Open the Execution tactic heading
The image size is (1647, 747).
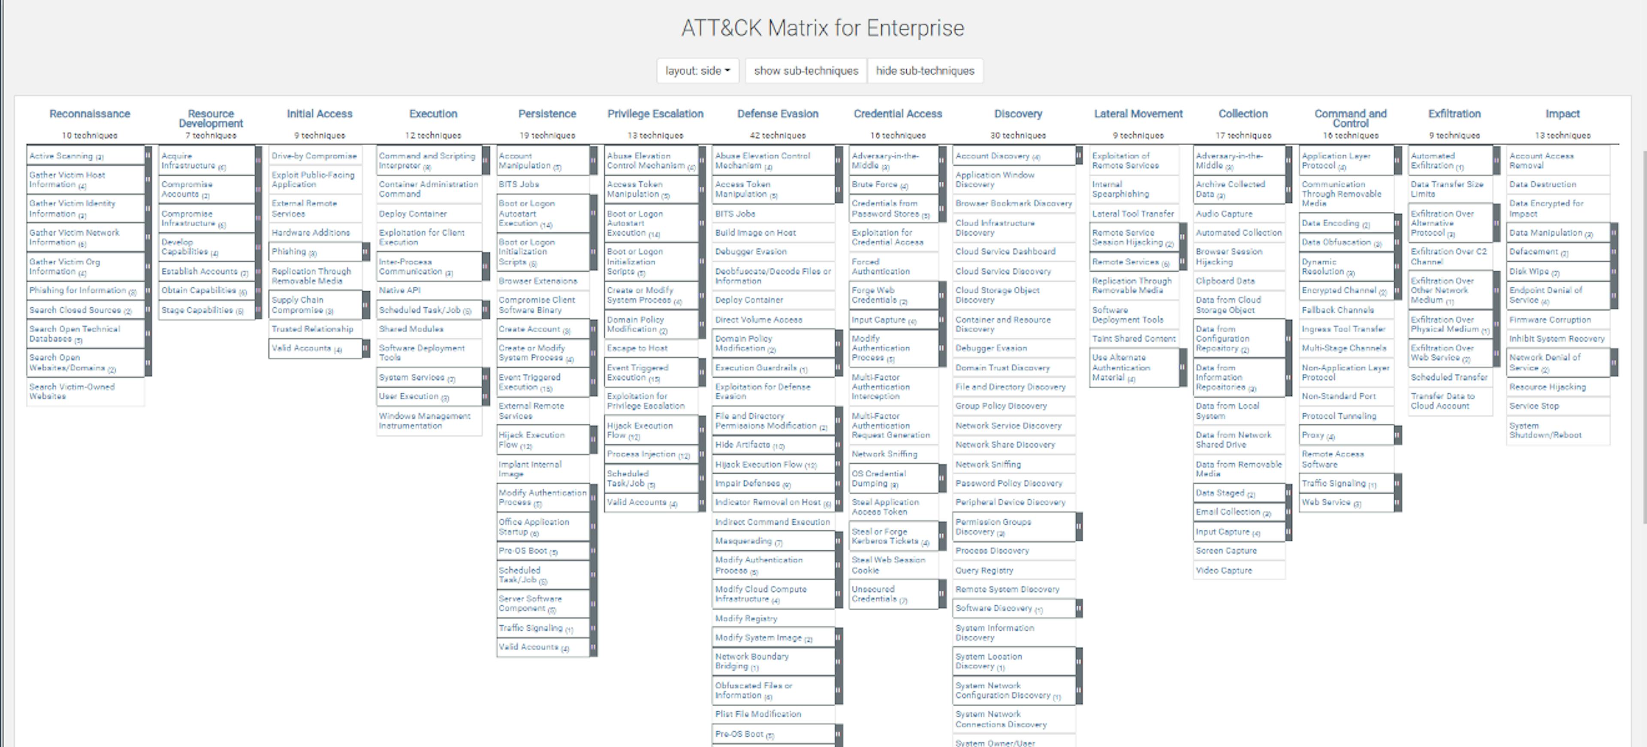(434, 114)
